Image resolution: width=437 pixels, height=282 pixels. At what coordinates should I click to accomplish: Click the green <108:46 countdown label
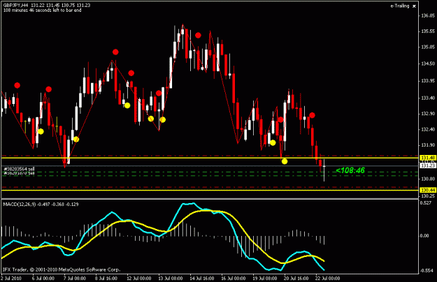[x=350, y=170]
